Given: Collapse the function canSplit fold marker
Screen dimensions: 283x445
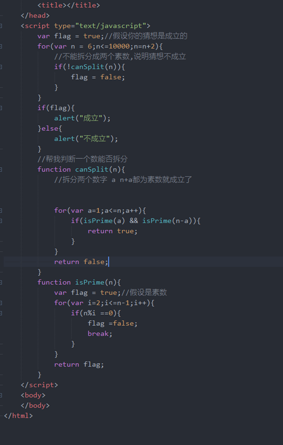Looking at the screenshot, I should tap(1, 169).
